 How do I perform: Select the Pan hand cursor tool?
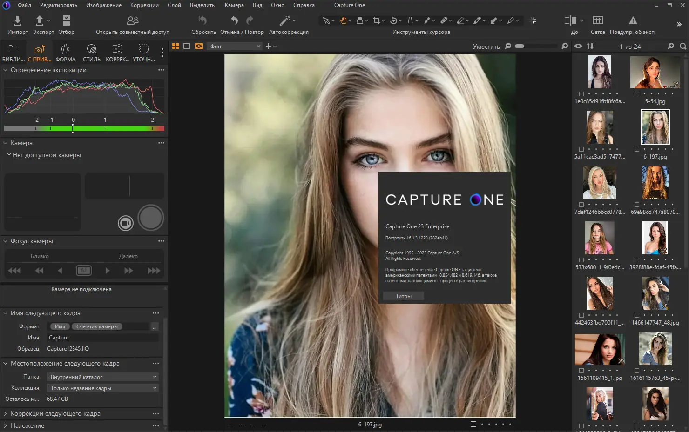click(343, 20)
